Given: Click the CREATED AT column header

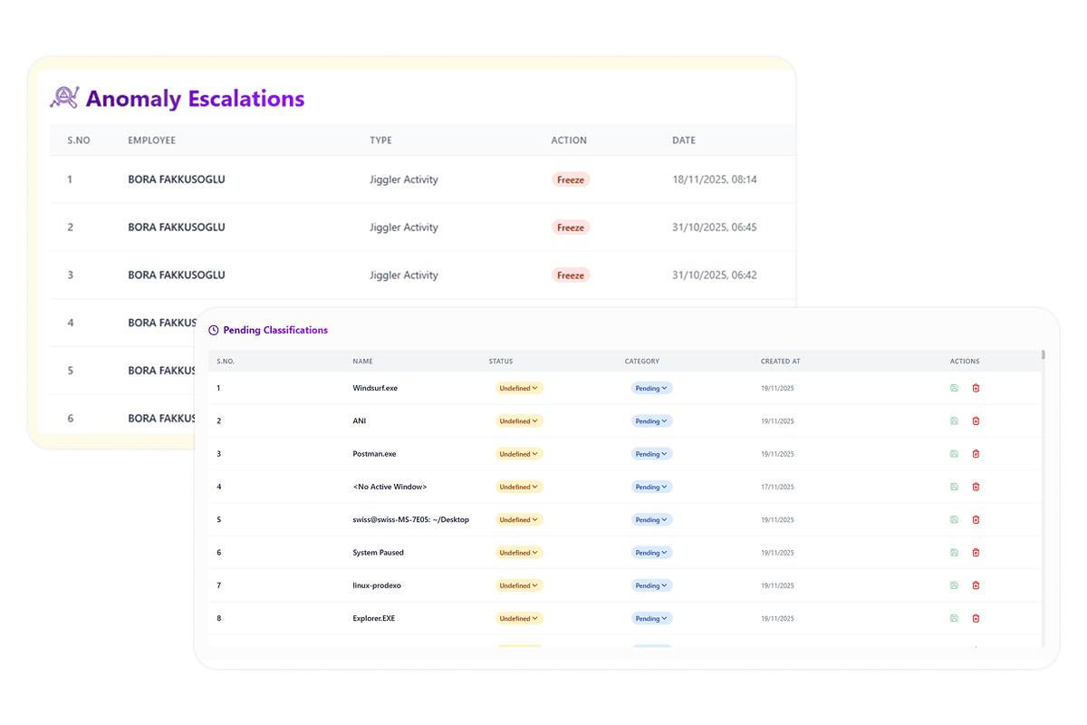Looking at the screenshot, I should (780, 362).
